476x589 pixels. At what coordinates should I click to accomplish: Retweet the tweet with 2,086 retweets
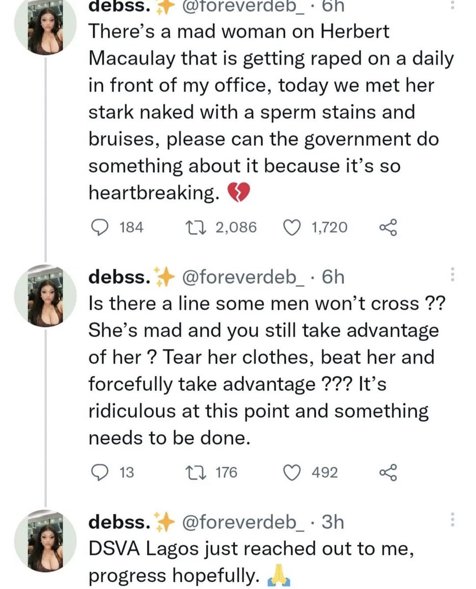click(202, 227)
